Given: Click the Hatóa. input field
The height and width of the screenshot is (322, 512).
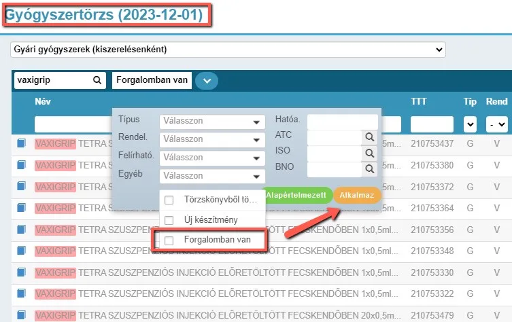Looking at the screenshot, I should pos(343,122).
